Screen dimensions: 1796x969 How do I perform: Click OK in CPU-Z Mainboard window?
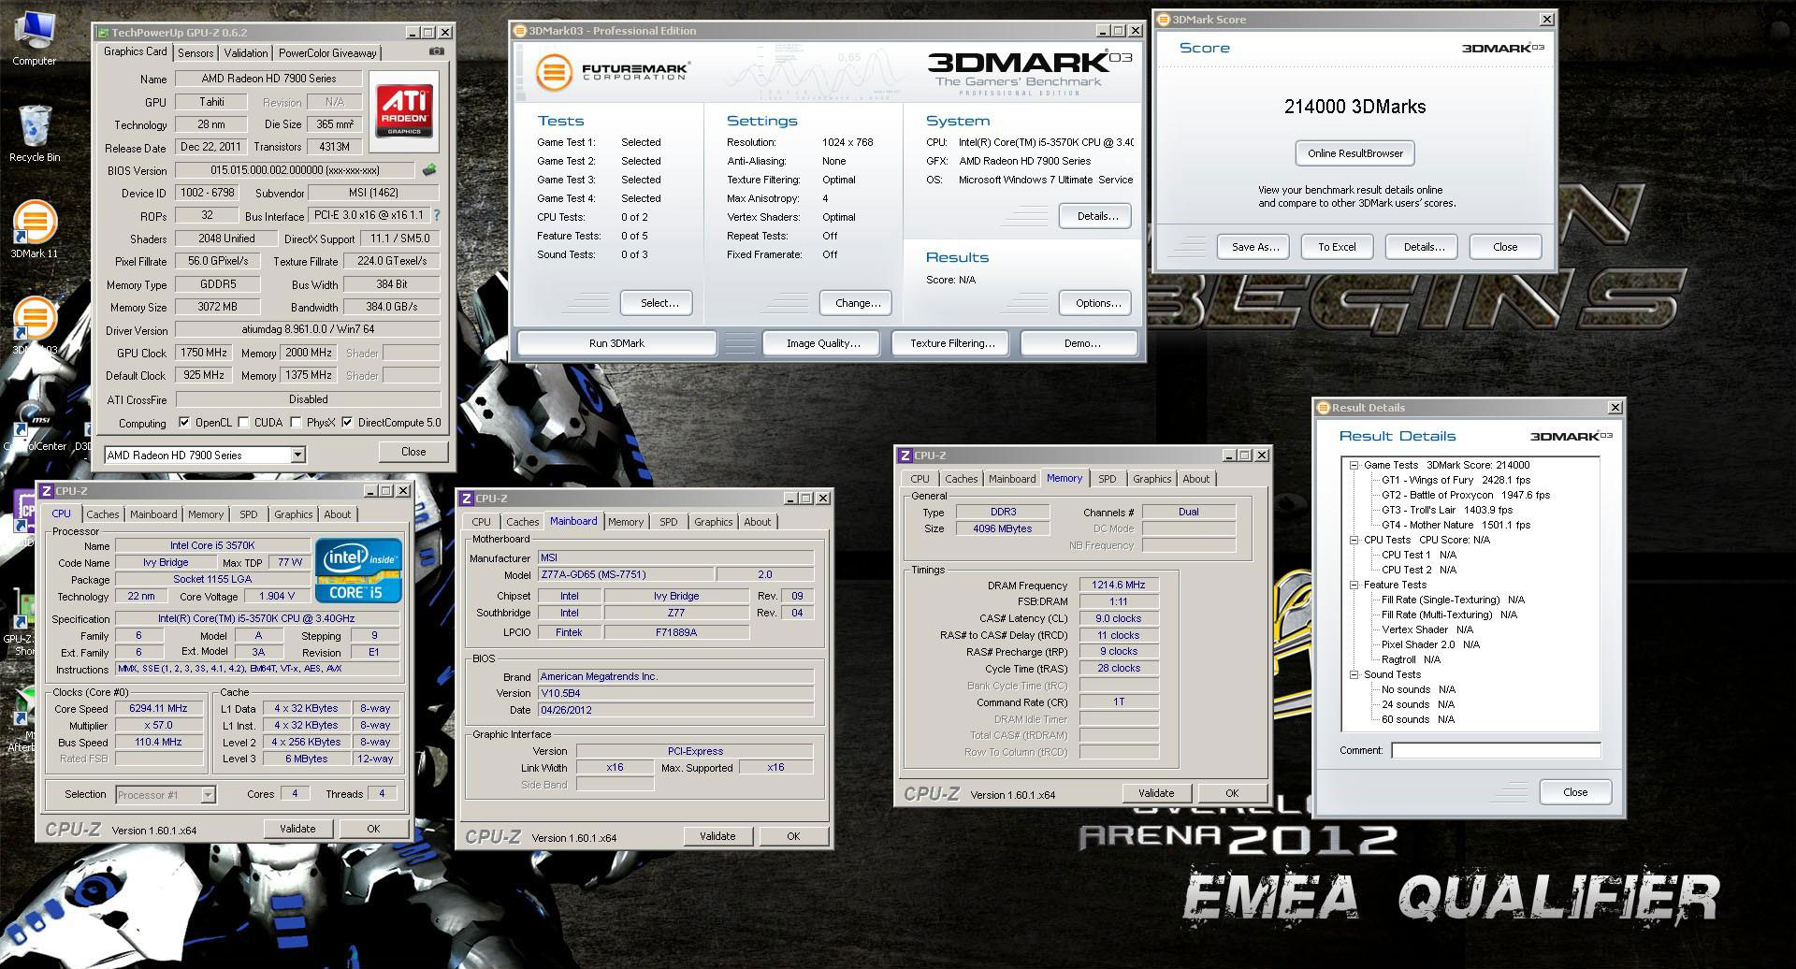click(x=793, y=836)
